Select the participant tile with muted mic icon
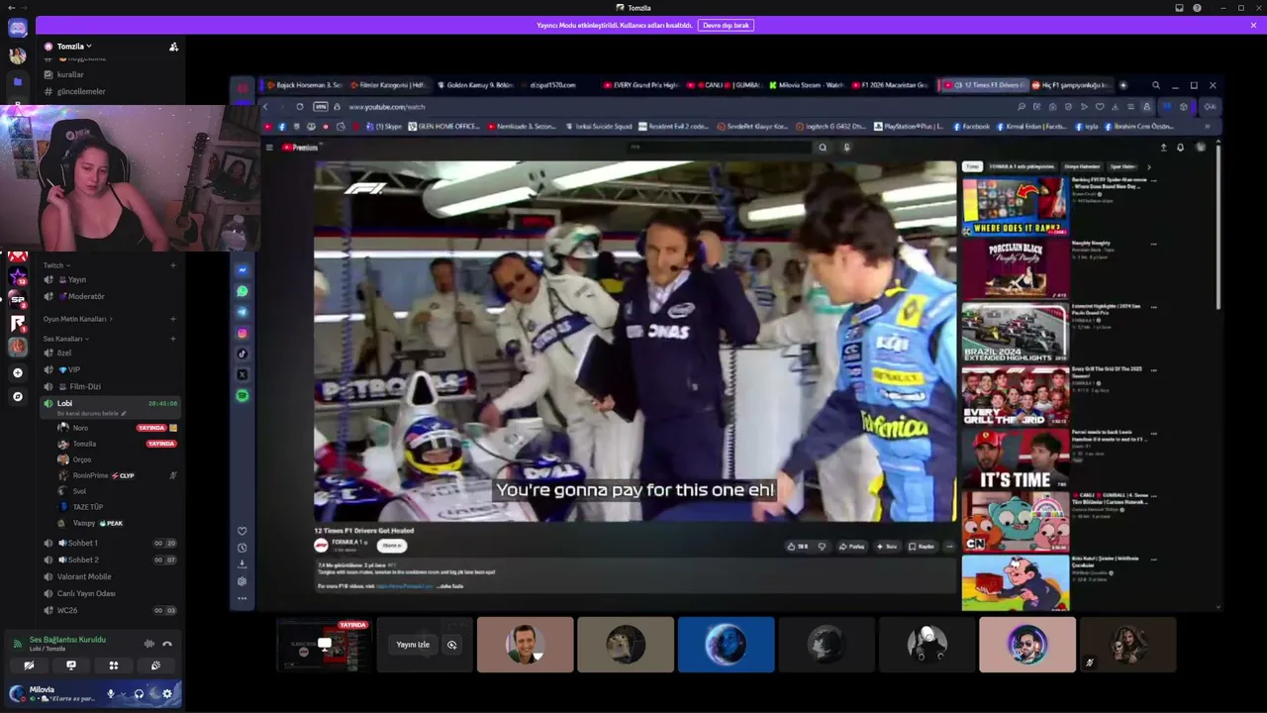 (1127, 645)
